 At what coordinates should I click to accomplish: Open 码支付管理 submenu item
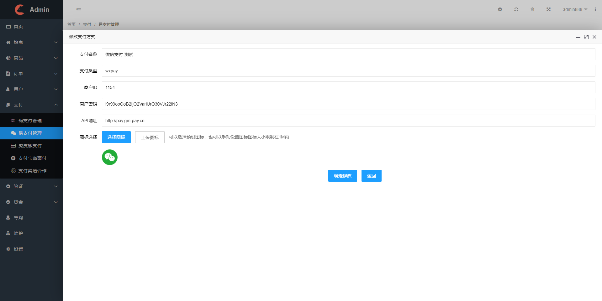tap(31, 121)
